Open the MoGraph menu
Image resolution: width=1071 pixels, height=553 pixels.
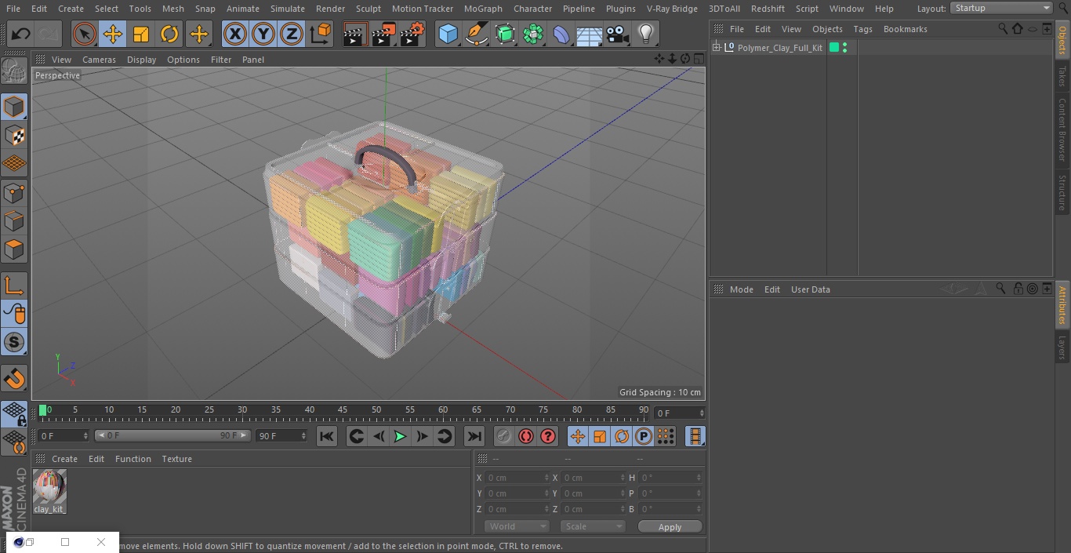(x=483, y=9)
